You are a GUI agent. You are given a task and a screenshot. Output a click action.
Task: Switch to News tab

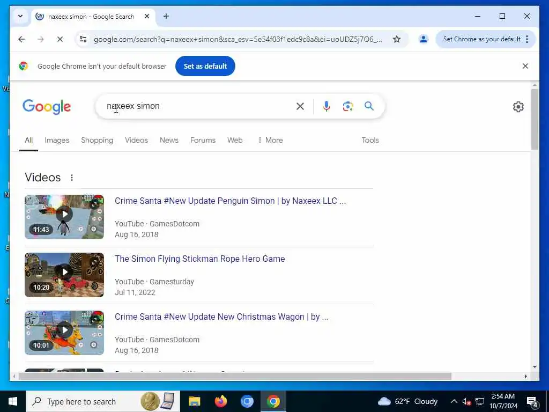(x=169, y=140)
